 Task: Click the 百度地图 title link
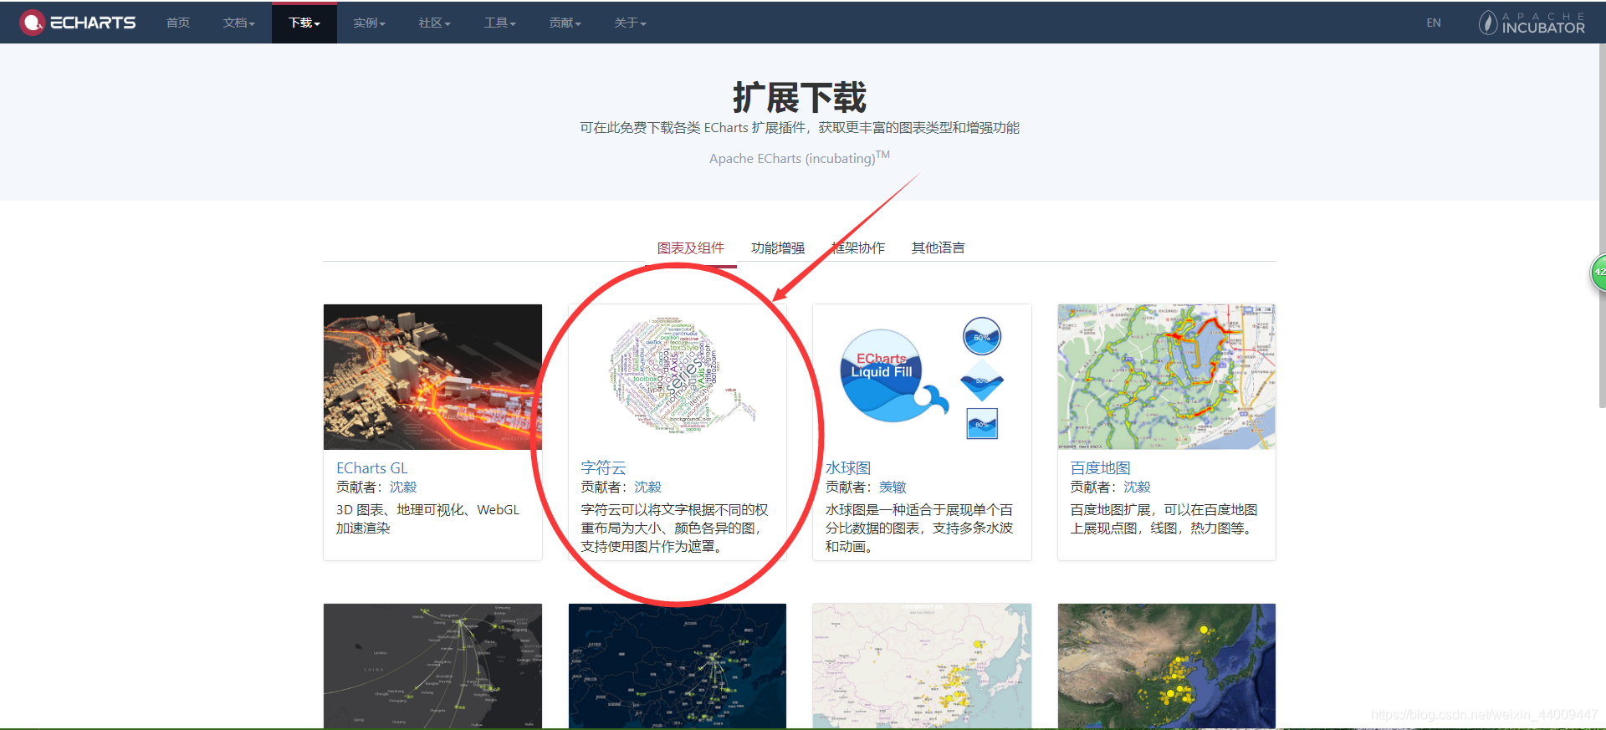click(x=1100, y=468)
